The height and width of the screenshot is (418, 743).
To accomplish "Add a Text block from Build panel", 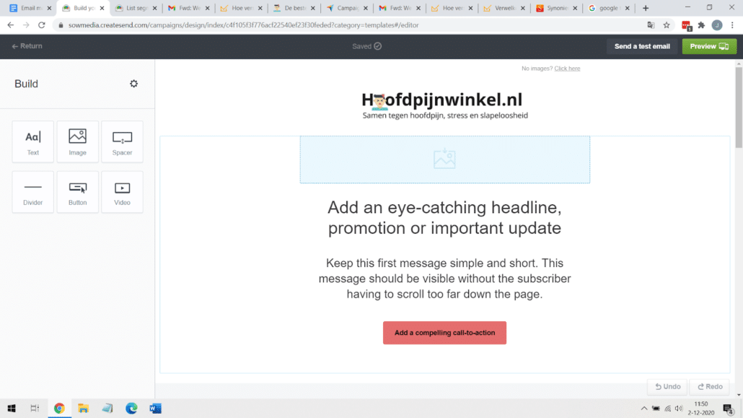I will click(32, 142).
